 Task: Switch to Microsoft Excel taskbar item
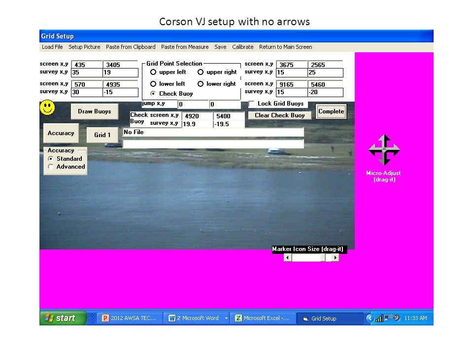pyautogui.click(x=263, y=318)
